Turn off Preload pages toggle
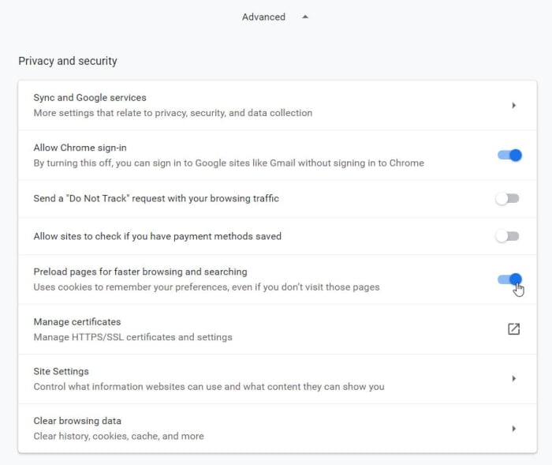The height and width of the screenshot is (465, 552). point(509,279)
